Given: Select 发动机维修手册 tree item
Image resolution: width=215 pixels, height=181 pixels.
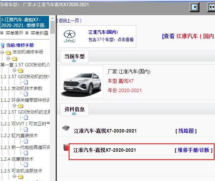Looking at the screenshot, I should pyautogui.click(x=28, y=52).
